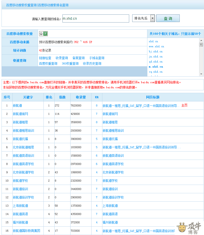204x235 pixels.
Task: Click the 查询 search button
Action: [x=168, y=18]
